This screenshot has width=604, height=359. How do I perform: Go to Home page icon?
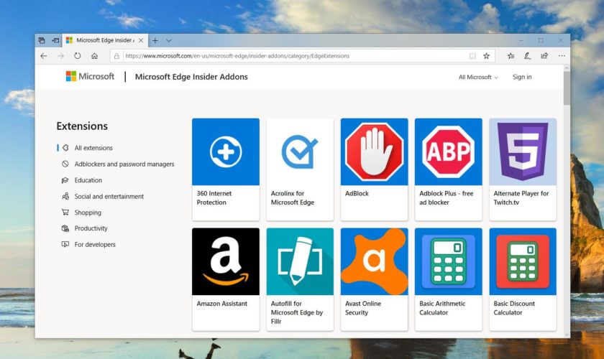click(x=94, y=56)
